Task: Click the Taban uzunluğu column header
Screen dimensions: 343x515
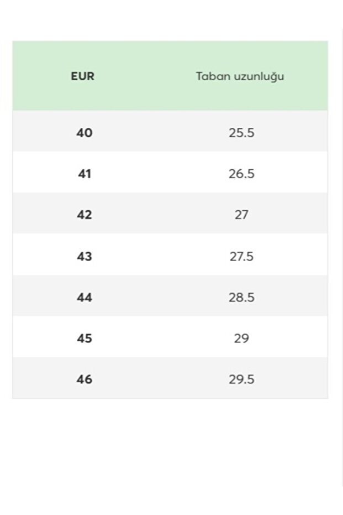Action: coord(240,76)
